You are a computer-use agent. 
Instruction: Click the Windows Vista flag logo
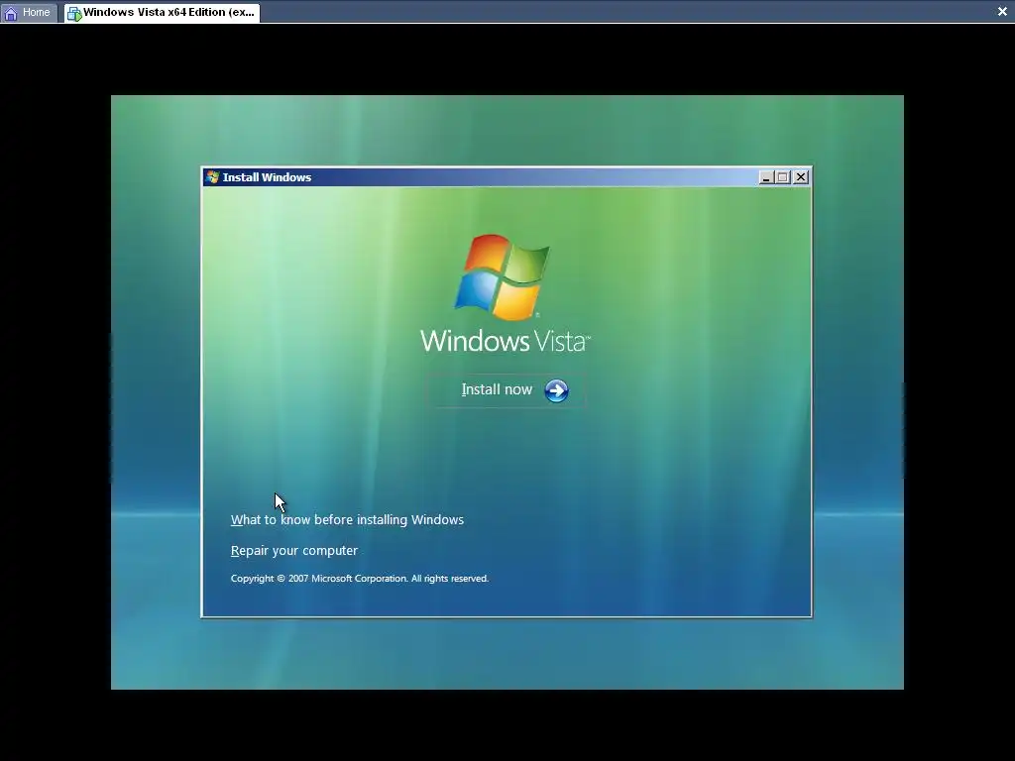click(x=503, y=277)
